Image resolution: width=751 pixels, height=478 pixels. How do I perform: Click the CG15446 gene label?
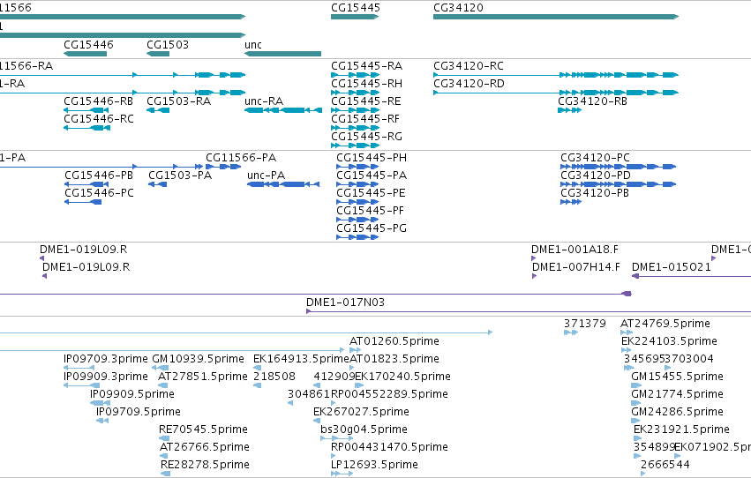88,44
